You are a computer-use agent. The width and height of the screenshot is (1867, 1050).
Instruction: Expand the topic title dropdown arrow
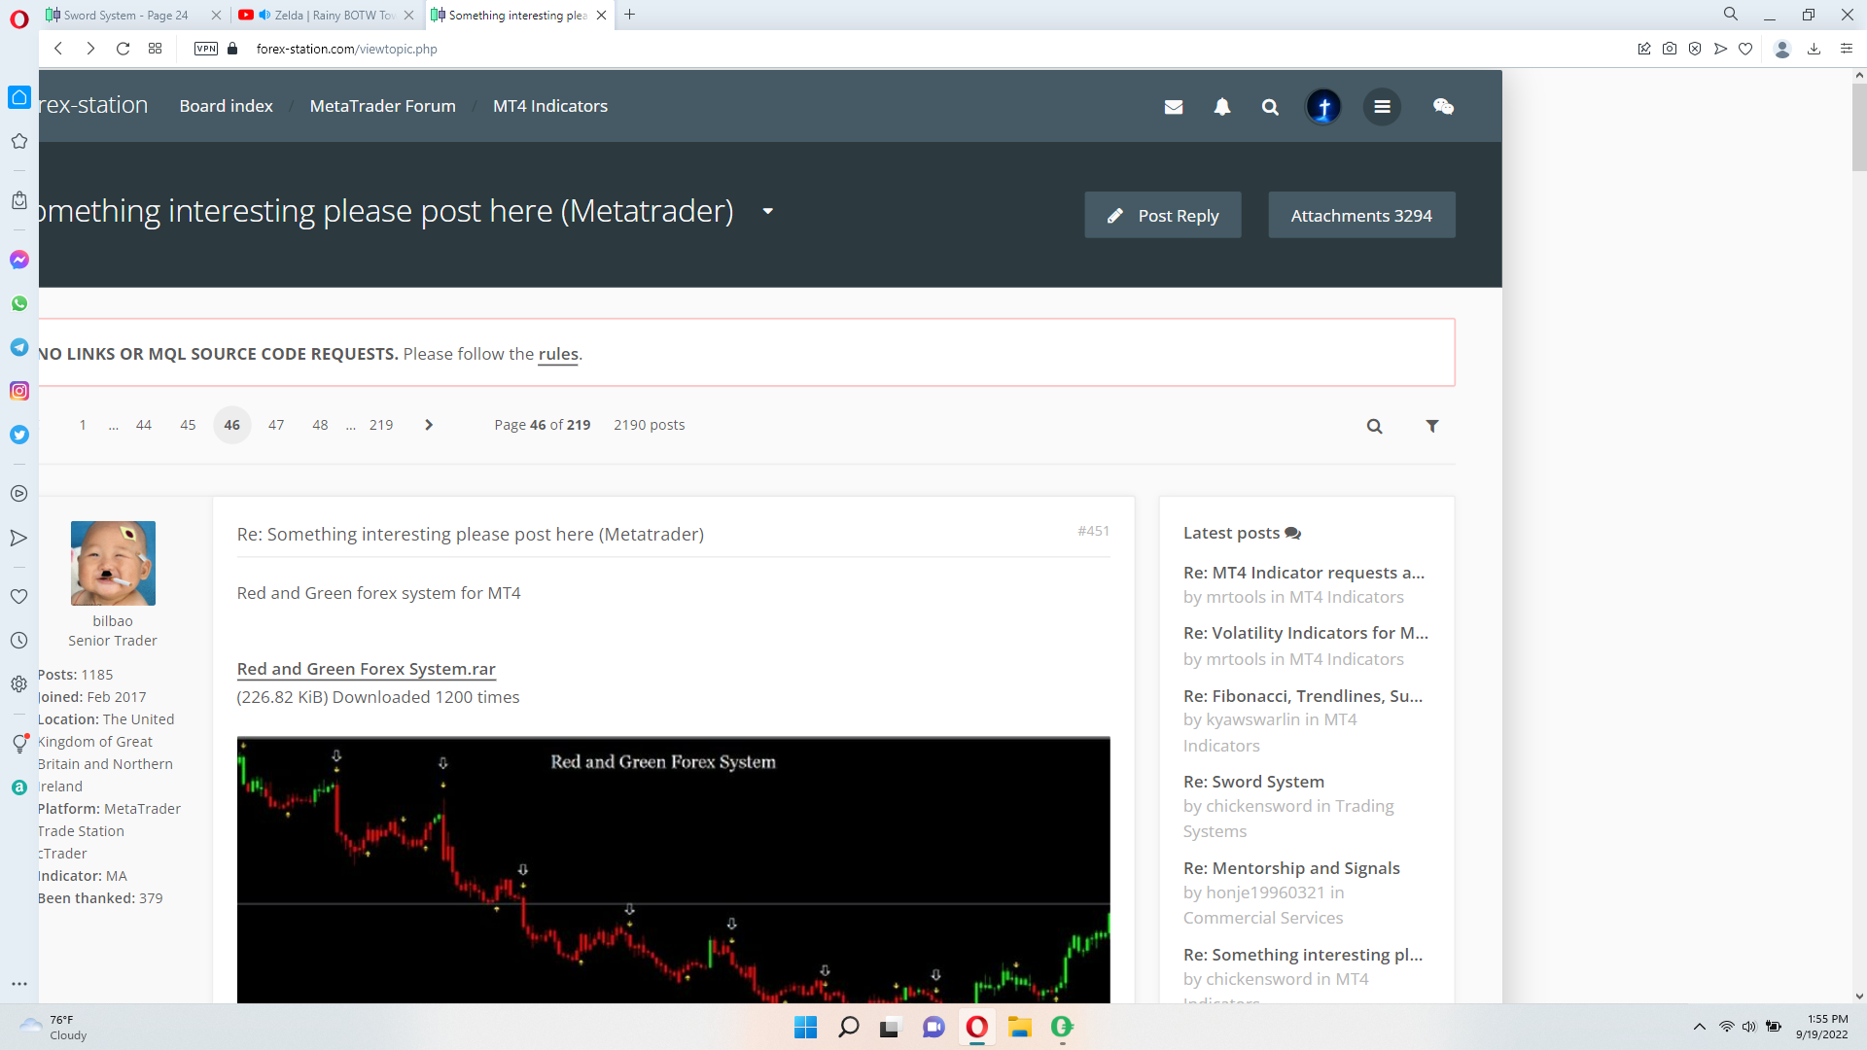coord(767,211)
